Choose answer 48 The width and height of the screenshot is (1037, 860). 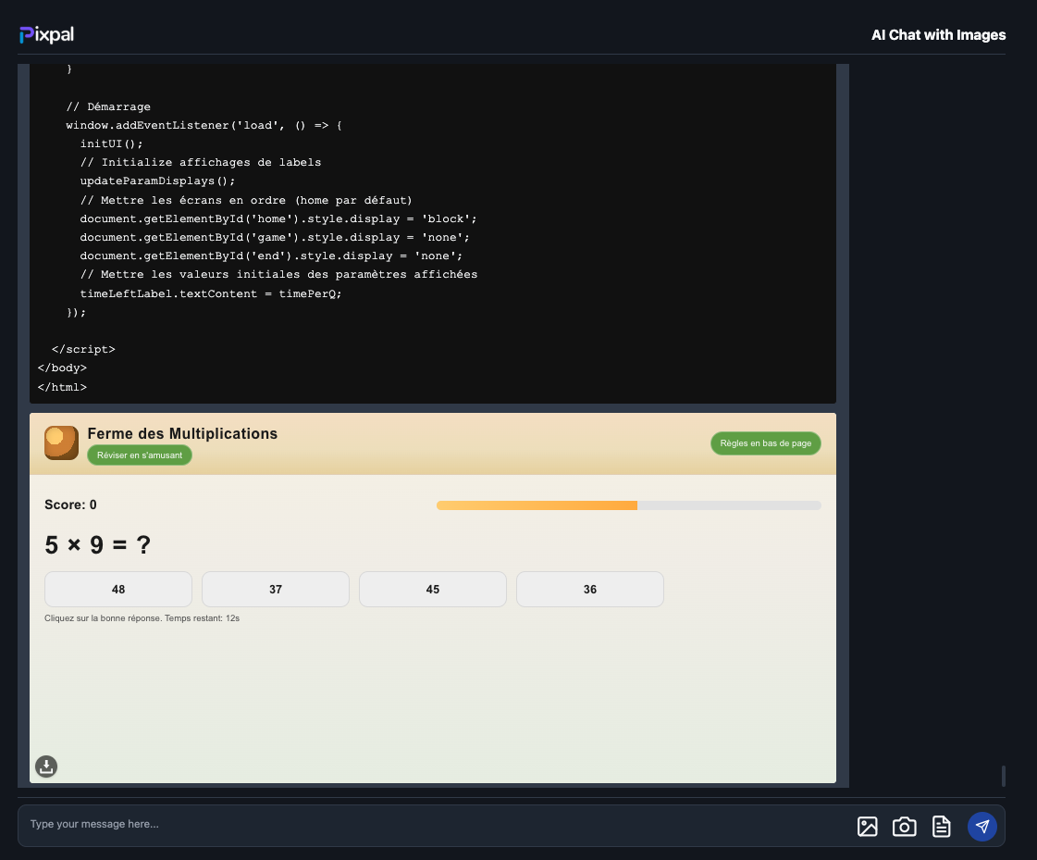click(x=118, y=590)
